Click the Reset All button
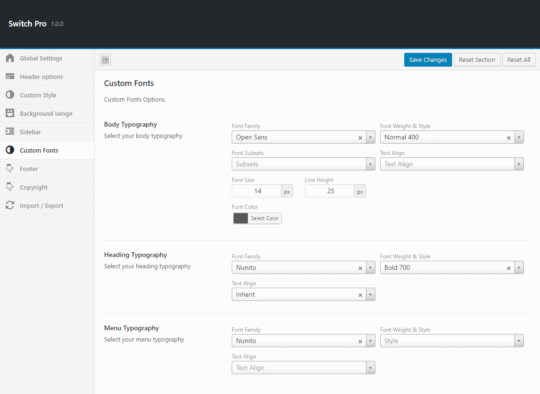This screenshot has height=394, width=540. pos(519,60)
